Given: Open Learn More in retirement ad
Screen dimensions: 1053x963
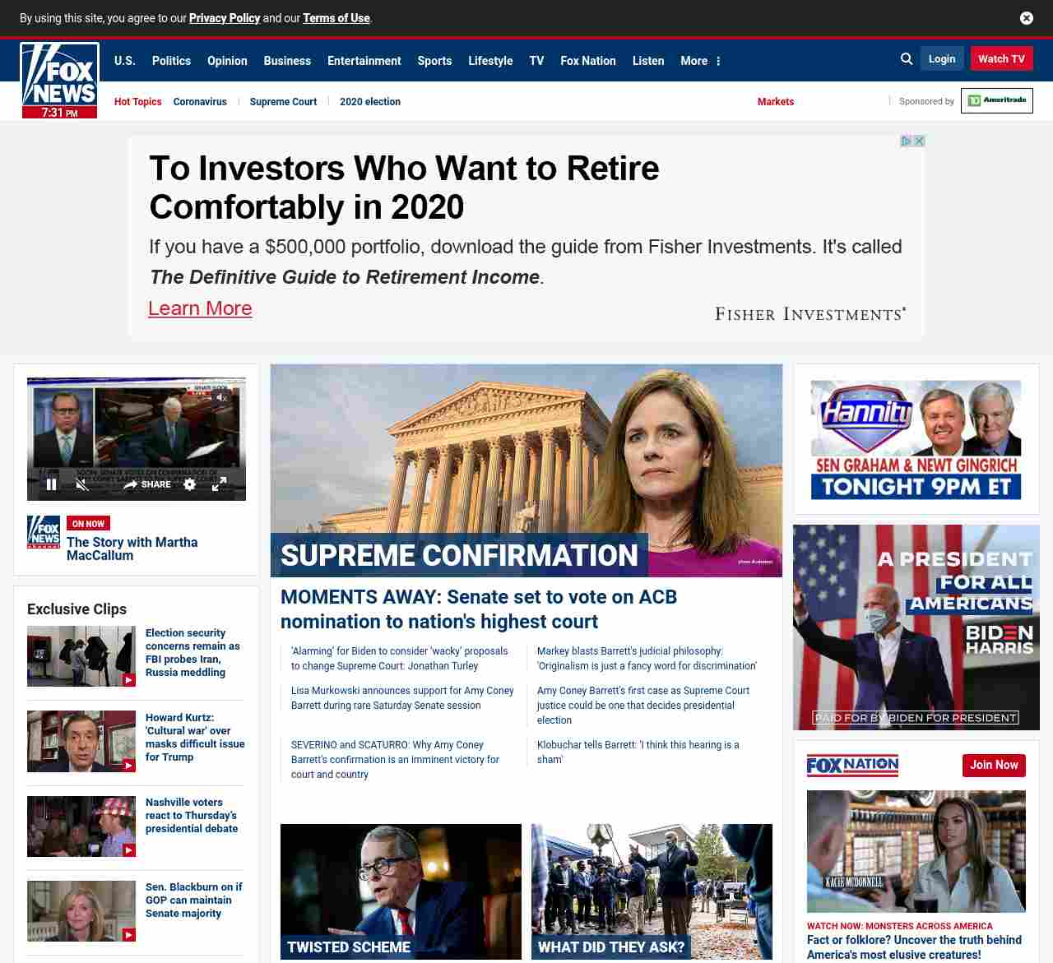Looking at the screenshot, I should point(200,308).
